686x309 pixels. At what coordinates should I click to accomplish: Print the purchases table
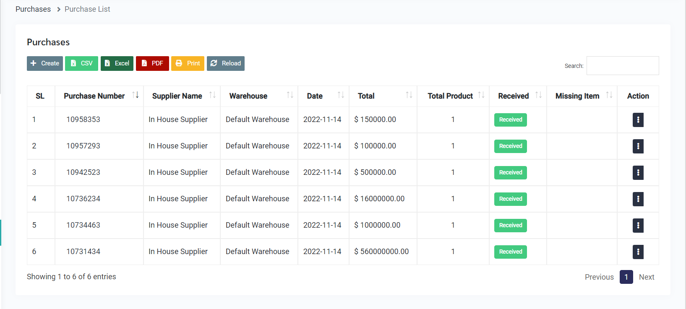click(x=188, y=63)
